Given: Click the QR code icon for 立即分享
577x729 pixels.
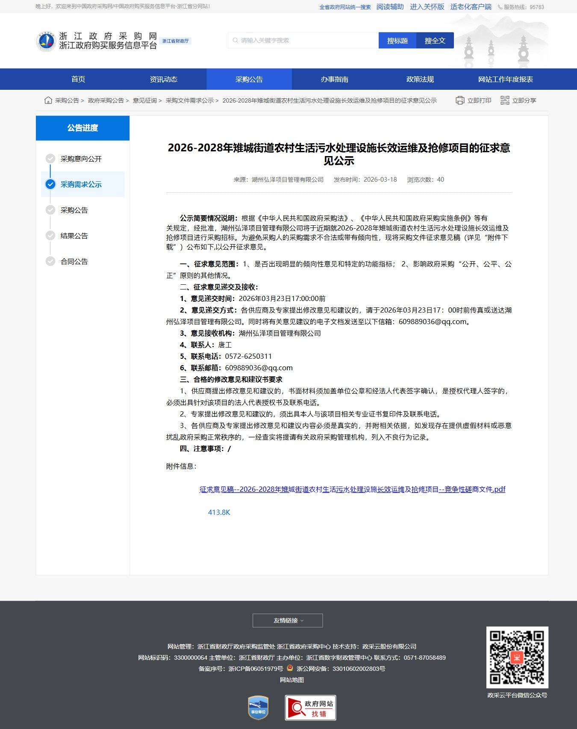Looking at the screenshot, I should pyautogui.click(x=505, y=100).
